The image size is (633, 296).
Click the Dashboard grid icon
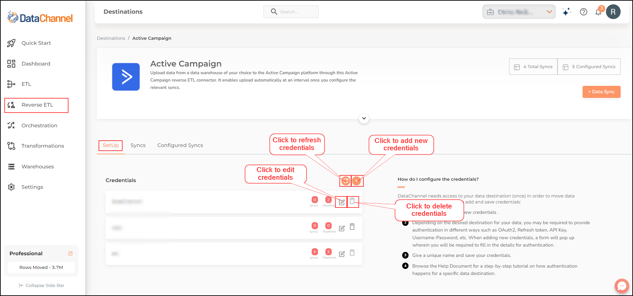point(11,64)
